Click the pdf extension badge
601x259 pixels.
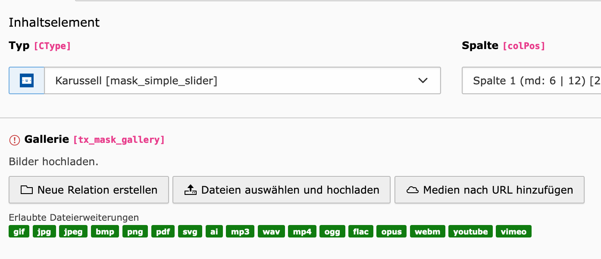tap(163, 232)
